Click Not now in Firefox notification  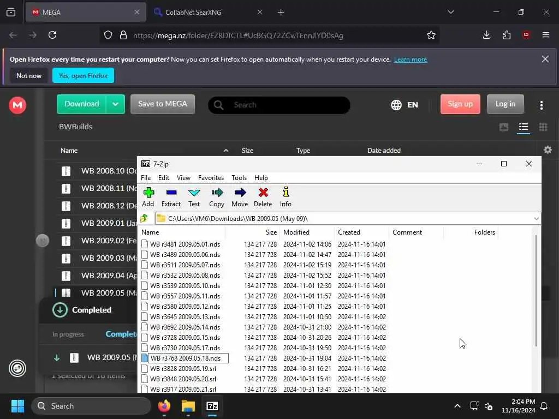click(x=29, y=75)
